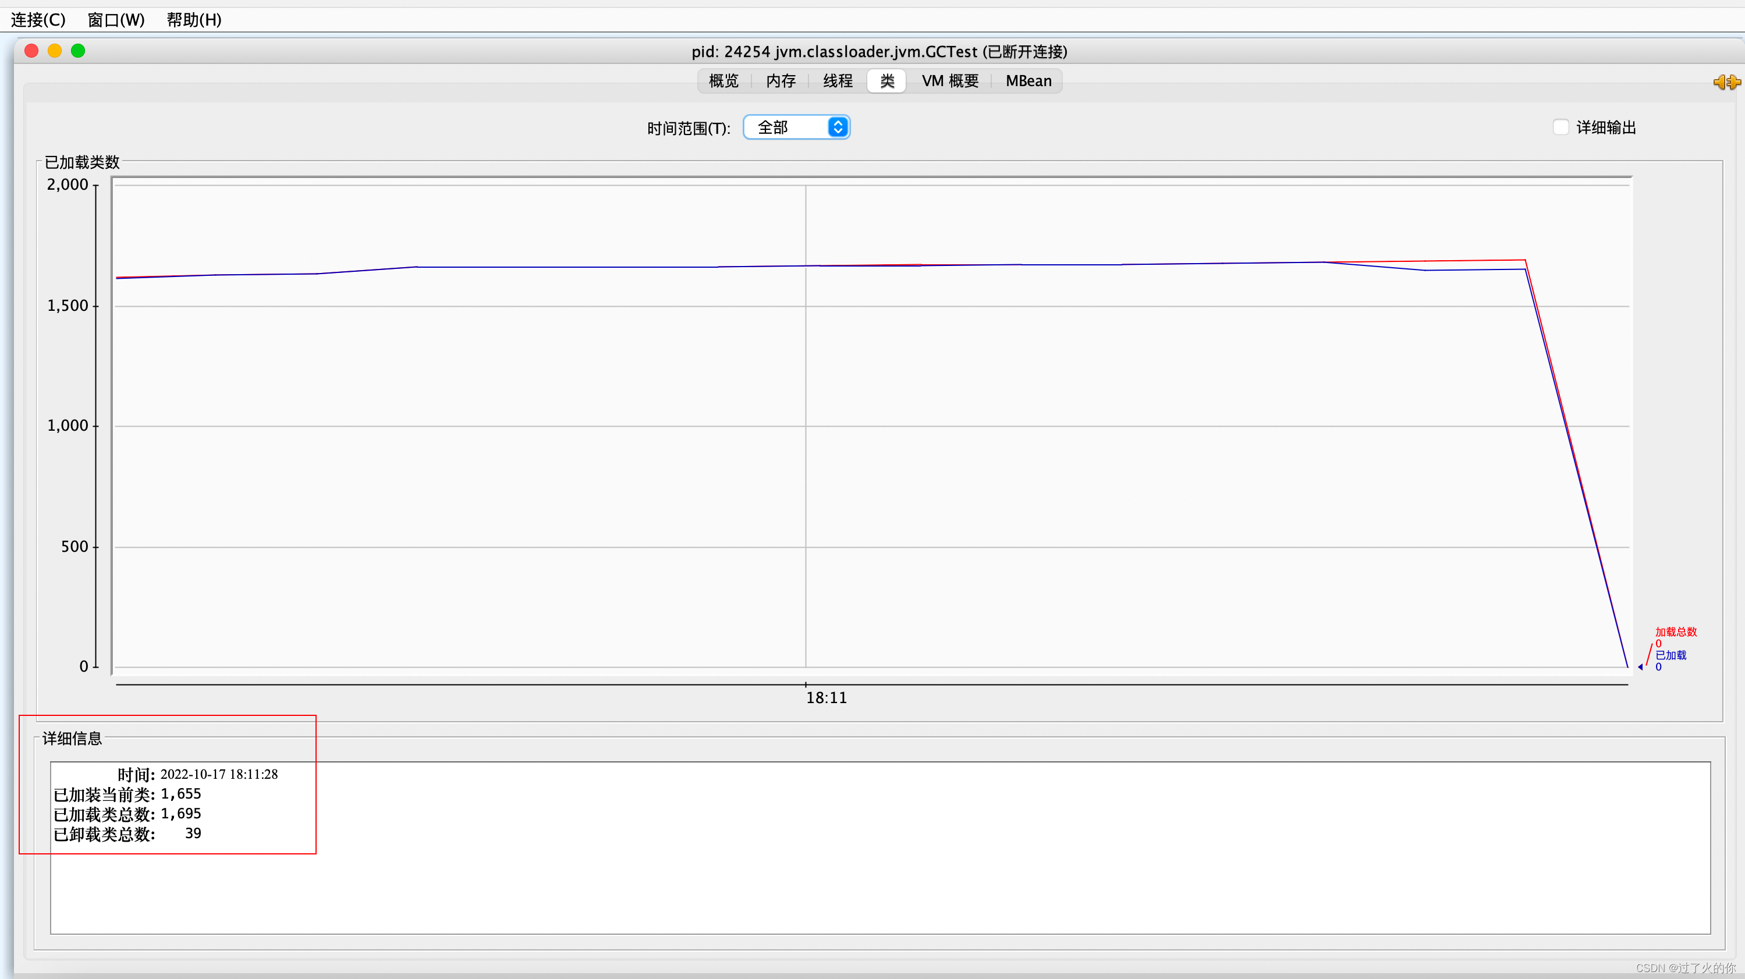Click the red 加载总数 legend label

(1675, 632)
